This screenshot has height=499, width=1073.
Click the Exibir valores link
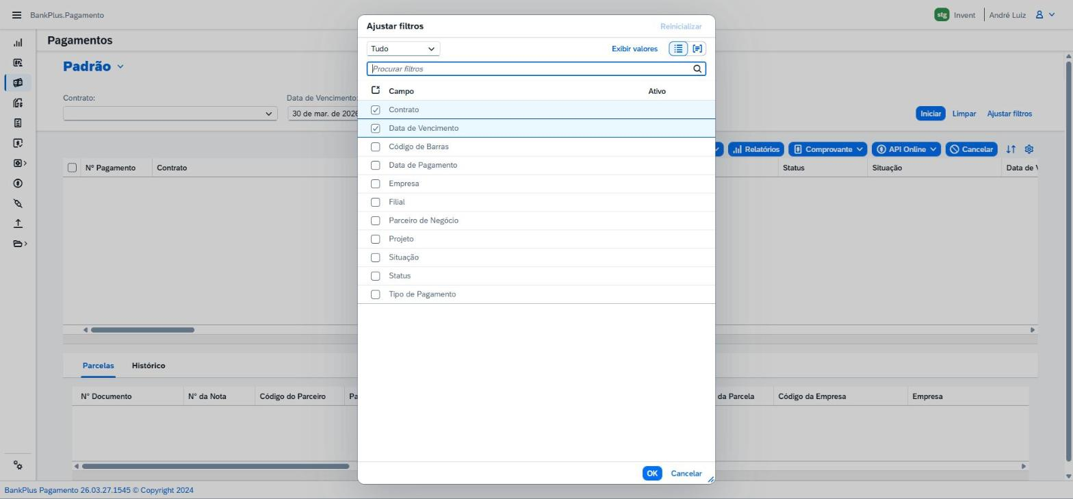(634, 49)
